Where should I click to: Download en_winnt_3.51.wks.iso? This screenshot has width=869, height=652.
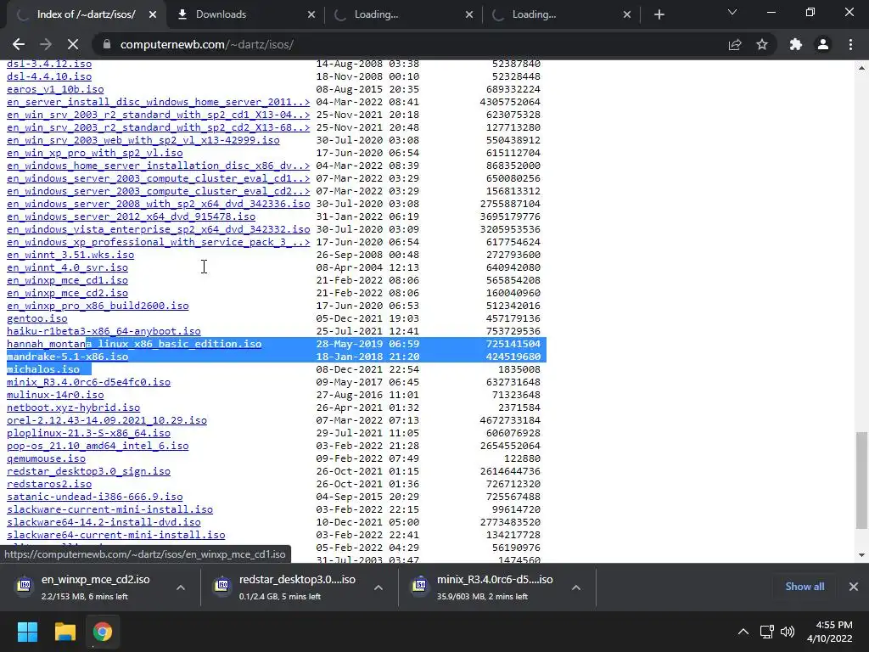click(70, 255)
